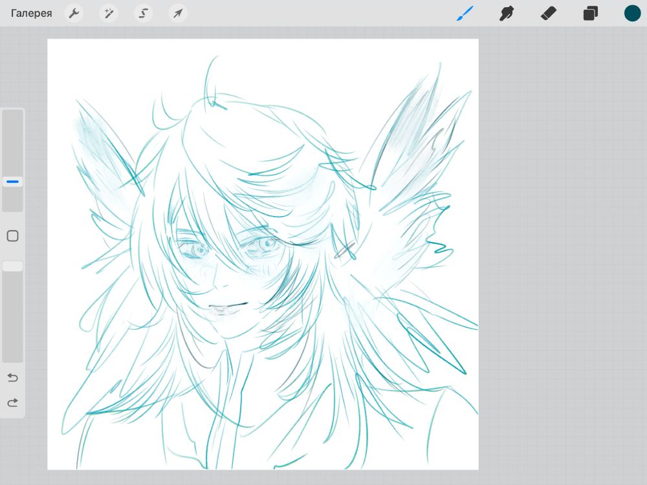The width and height of the screenshot is (647, 485).
Task: Activate the Selection tool
Action: 143,13
